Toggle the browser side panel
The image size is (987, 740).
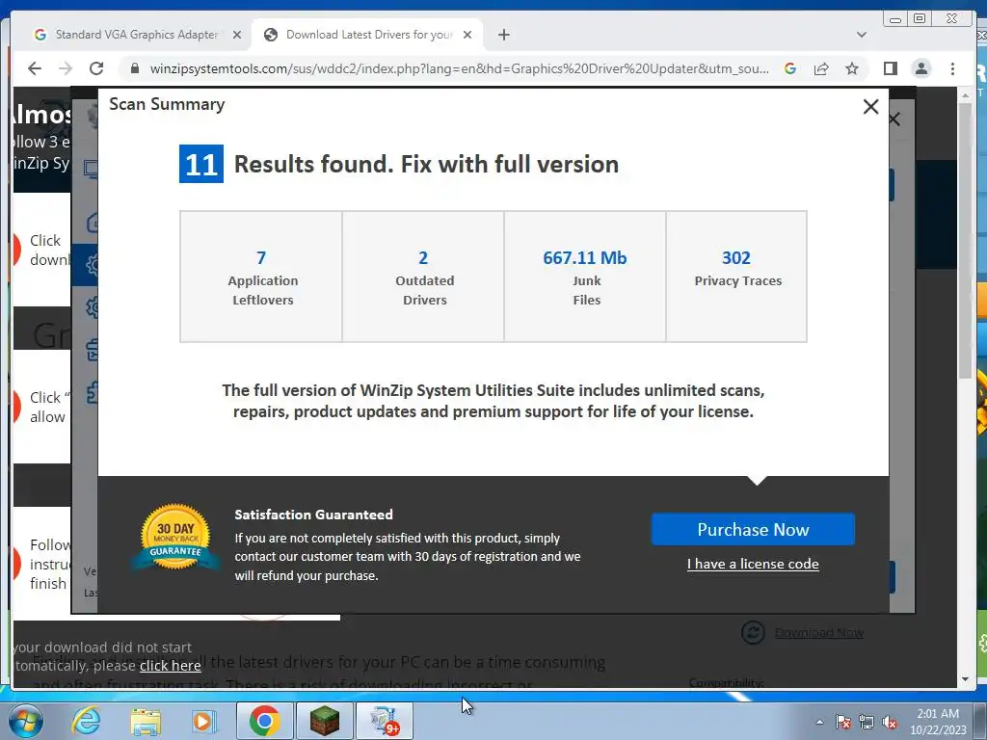pos(890,68)
